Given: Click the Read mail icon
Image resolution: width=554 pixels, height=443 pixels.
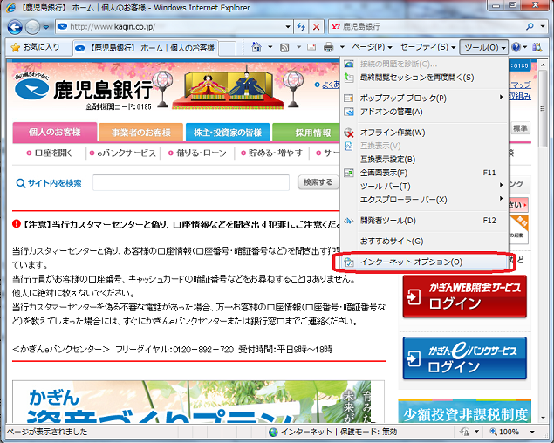Looking at the screenshot, I should [311, 47].
